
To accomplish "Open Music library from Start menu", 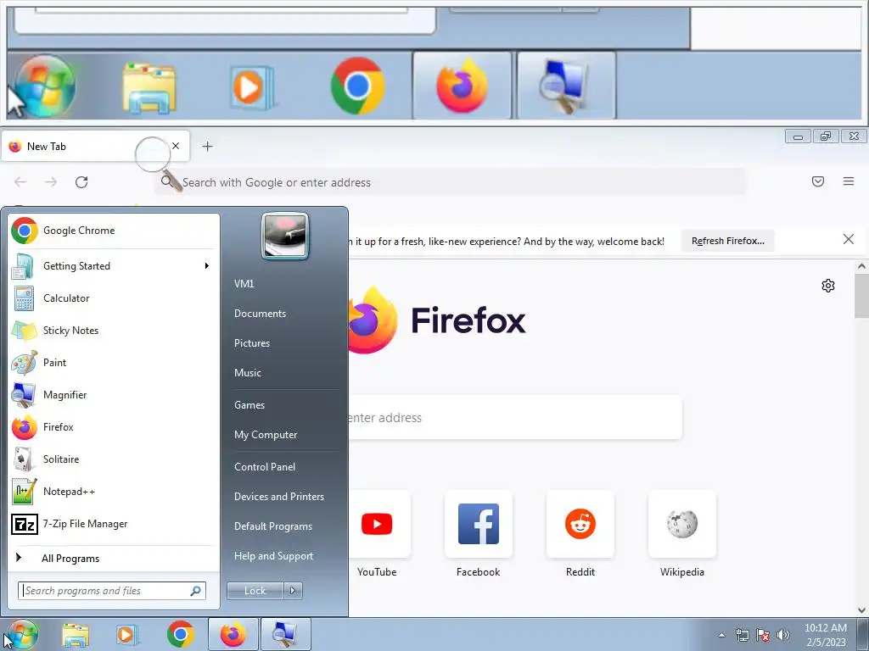I will pyautogui.click(x=247, y=373).
